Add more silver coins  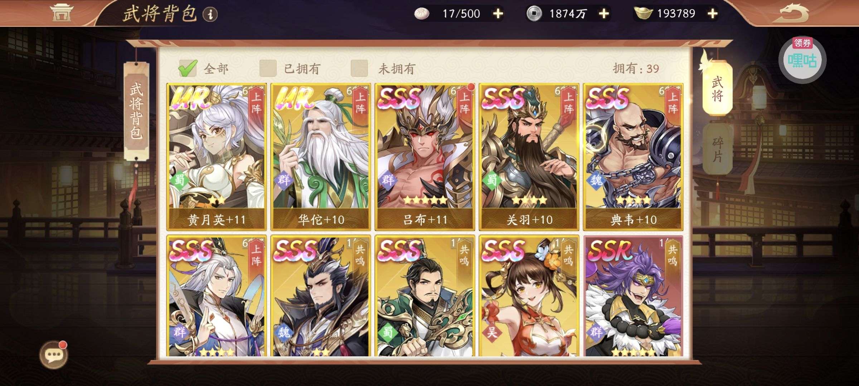[604, 14]
